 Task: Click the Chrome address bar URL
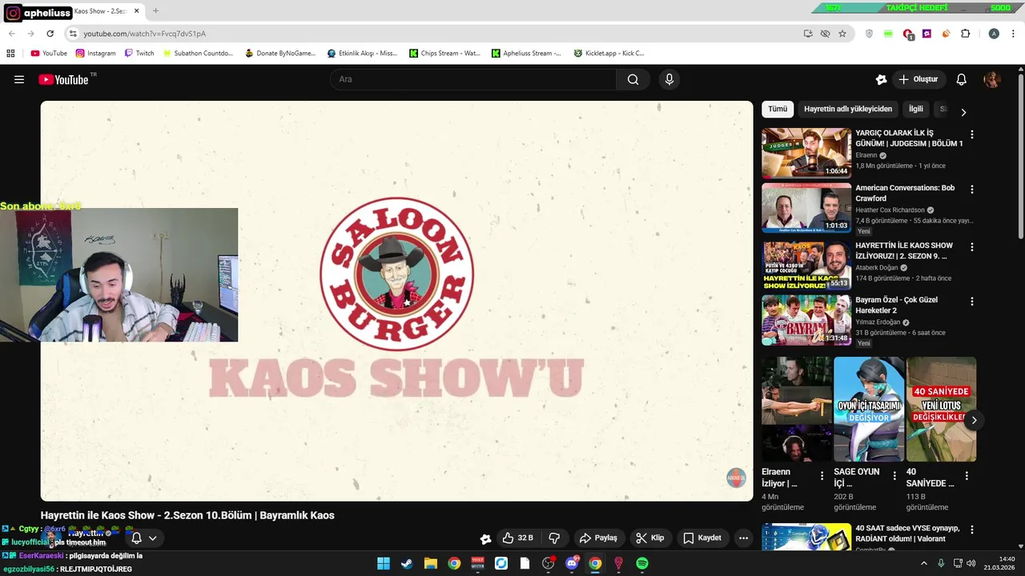(x=145, y=34)
